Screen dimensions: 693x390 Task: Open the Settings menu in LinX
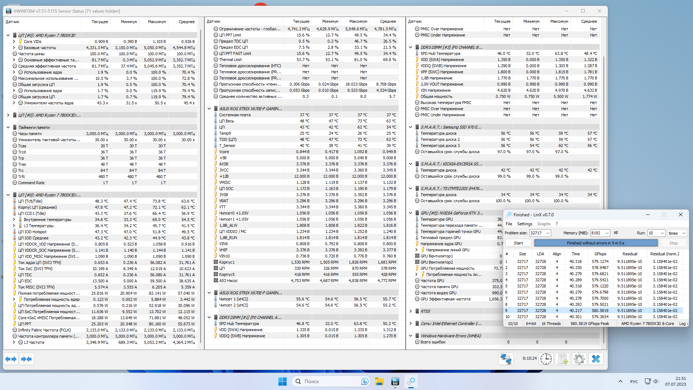pos(524,224)
